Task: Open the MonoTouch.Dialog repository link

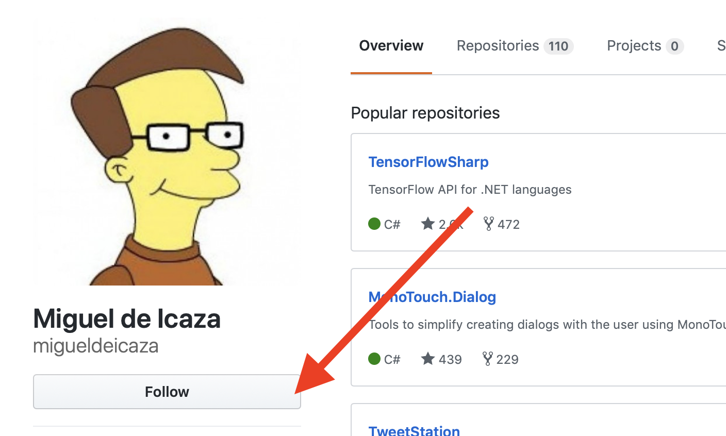Action: 432,297
